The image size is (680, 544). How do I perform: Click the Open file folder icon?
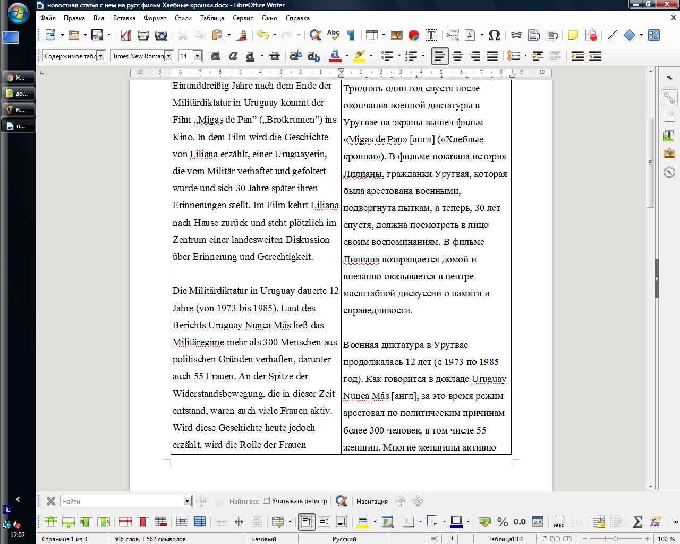click(x=74, y=35)
